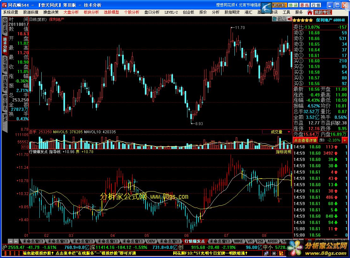Click the sun-shaped icon in the bottom status bar
Screen dimensions: 350x258
point(274,253)
